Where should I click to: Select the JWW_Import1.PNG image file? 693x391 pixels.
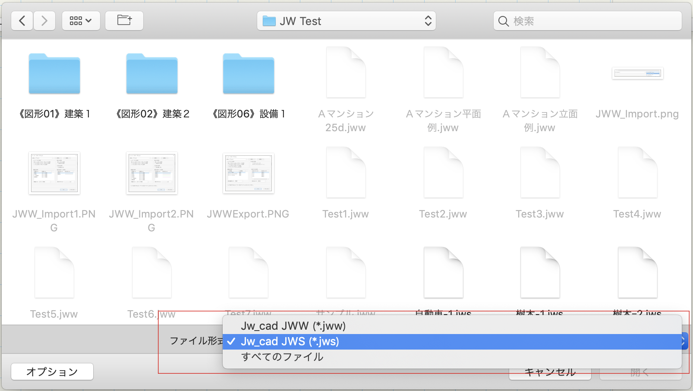coord(54,173)
